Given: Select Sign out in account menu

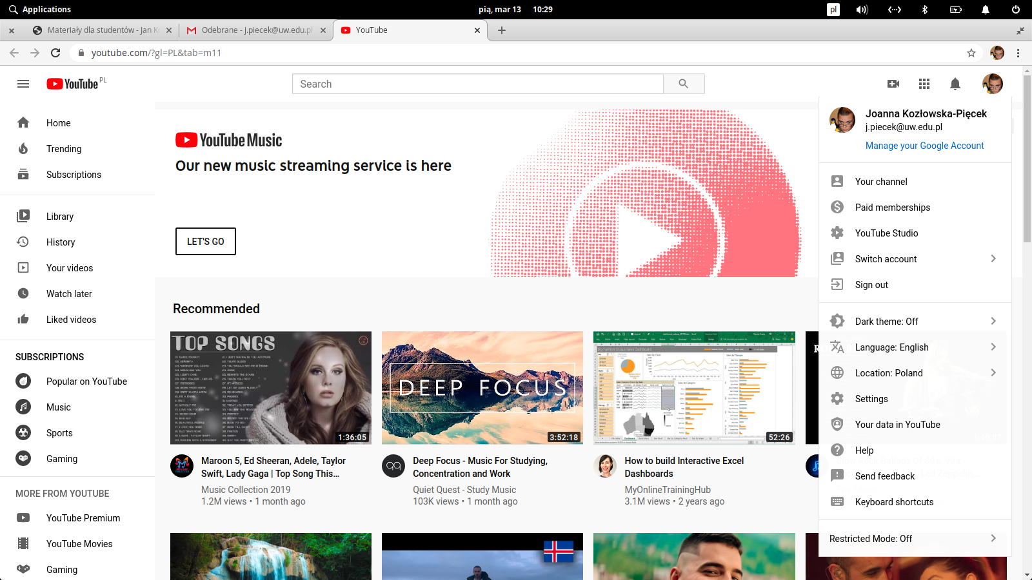Looking at the screenshot, I should point(915,284).
